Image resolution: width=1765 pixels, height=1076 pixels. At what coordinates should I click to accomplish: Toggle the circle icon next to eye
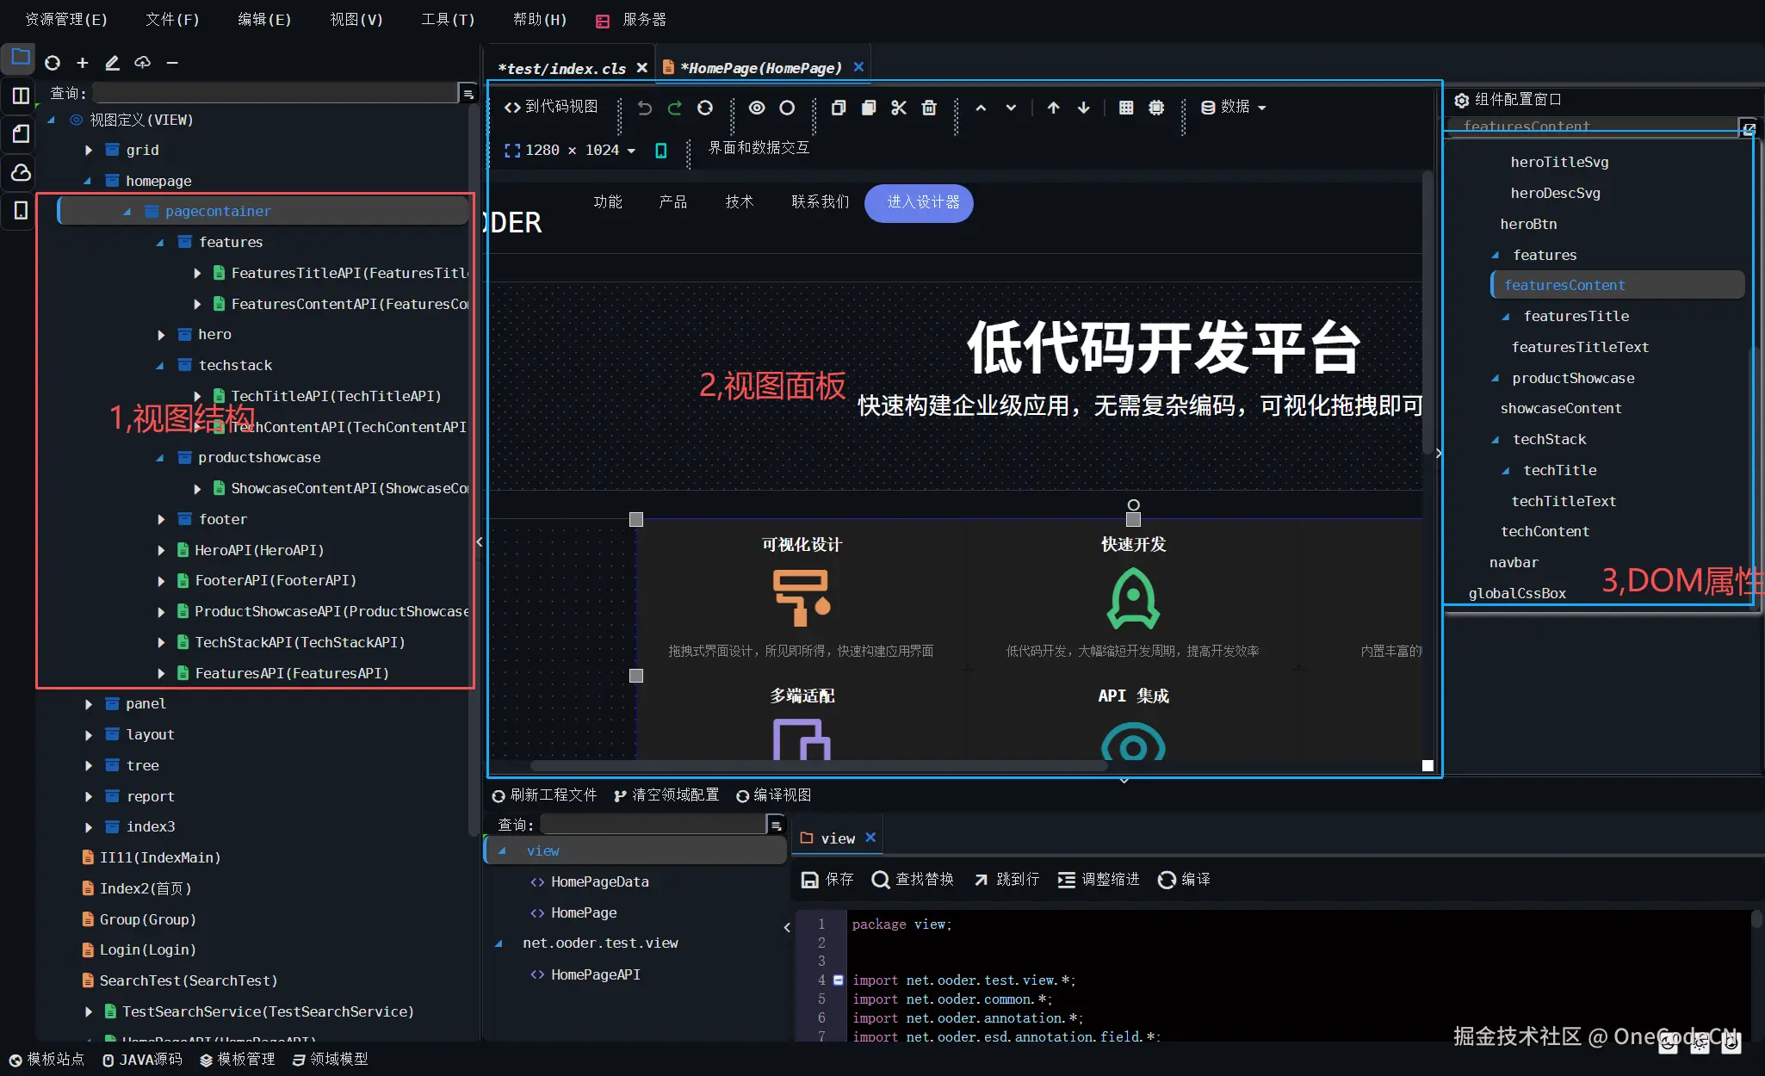tap(787, 108)
